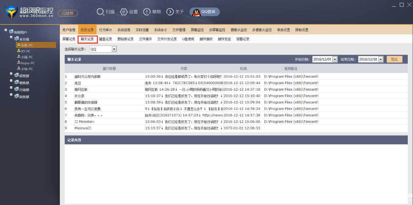Screen dimensions: 413x205
Task: Expand the 研发部 department node
Action: [x=11, y=74]
